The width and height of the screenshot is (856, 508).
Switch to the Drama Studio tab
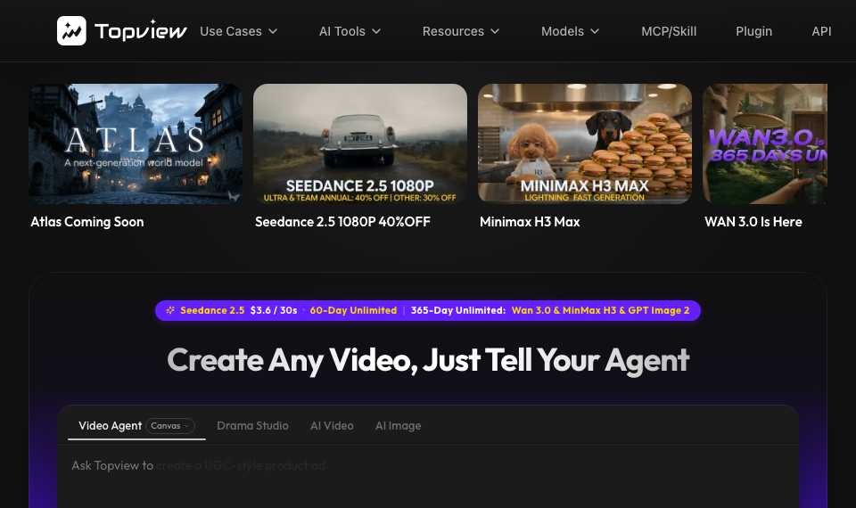(x=252, y=426)
